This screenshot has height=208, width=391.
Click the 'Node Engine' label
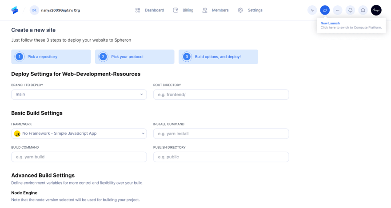point(24,193)
